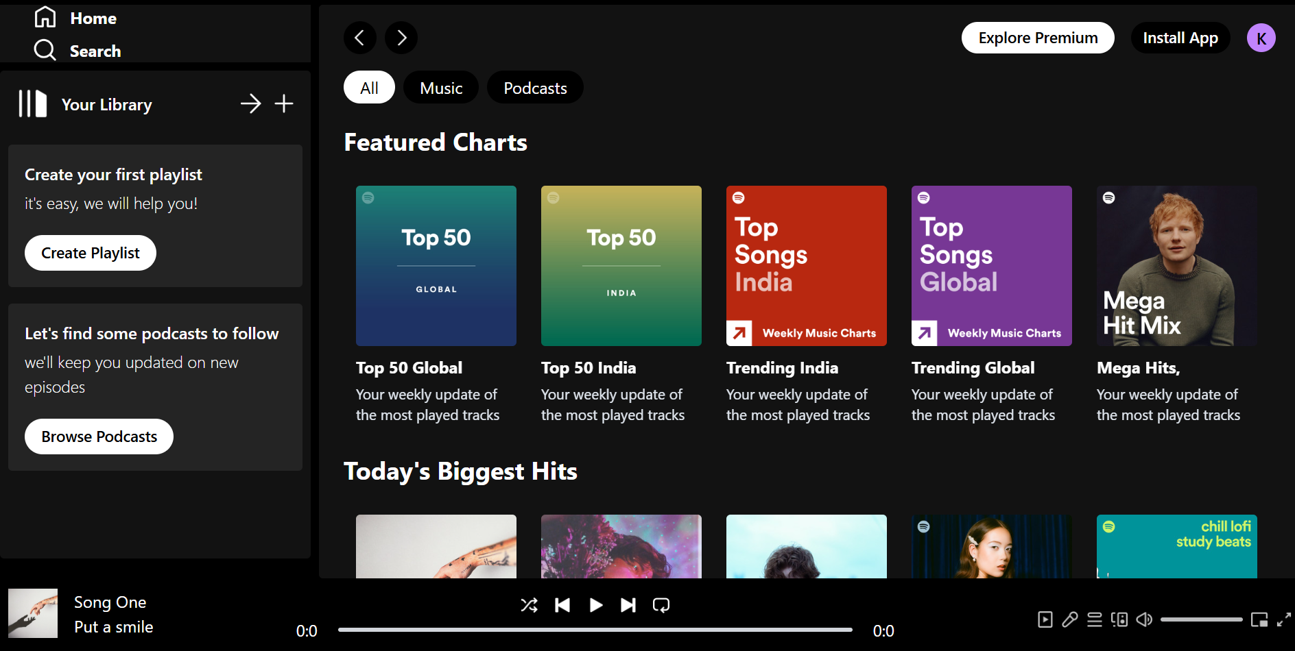The height and width of the screenshot is (651, 1295).
Task: Click the Song One title in player
Action: 110,602
